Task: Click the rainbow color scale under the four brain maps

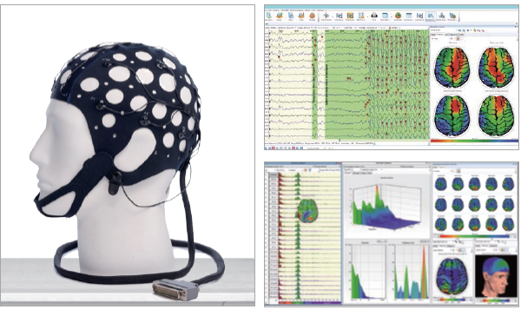Action: coord(474,141)
